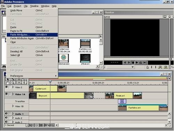Click the Mark Out brace icon
This screenshot has height=131, width=174.
click(156, 67)
